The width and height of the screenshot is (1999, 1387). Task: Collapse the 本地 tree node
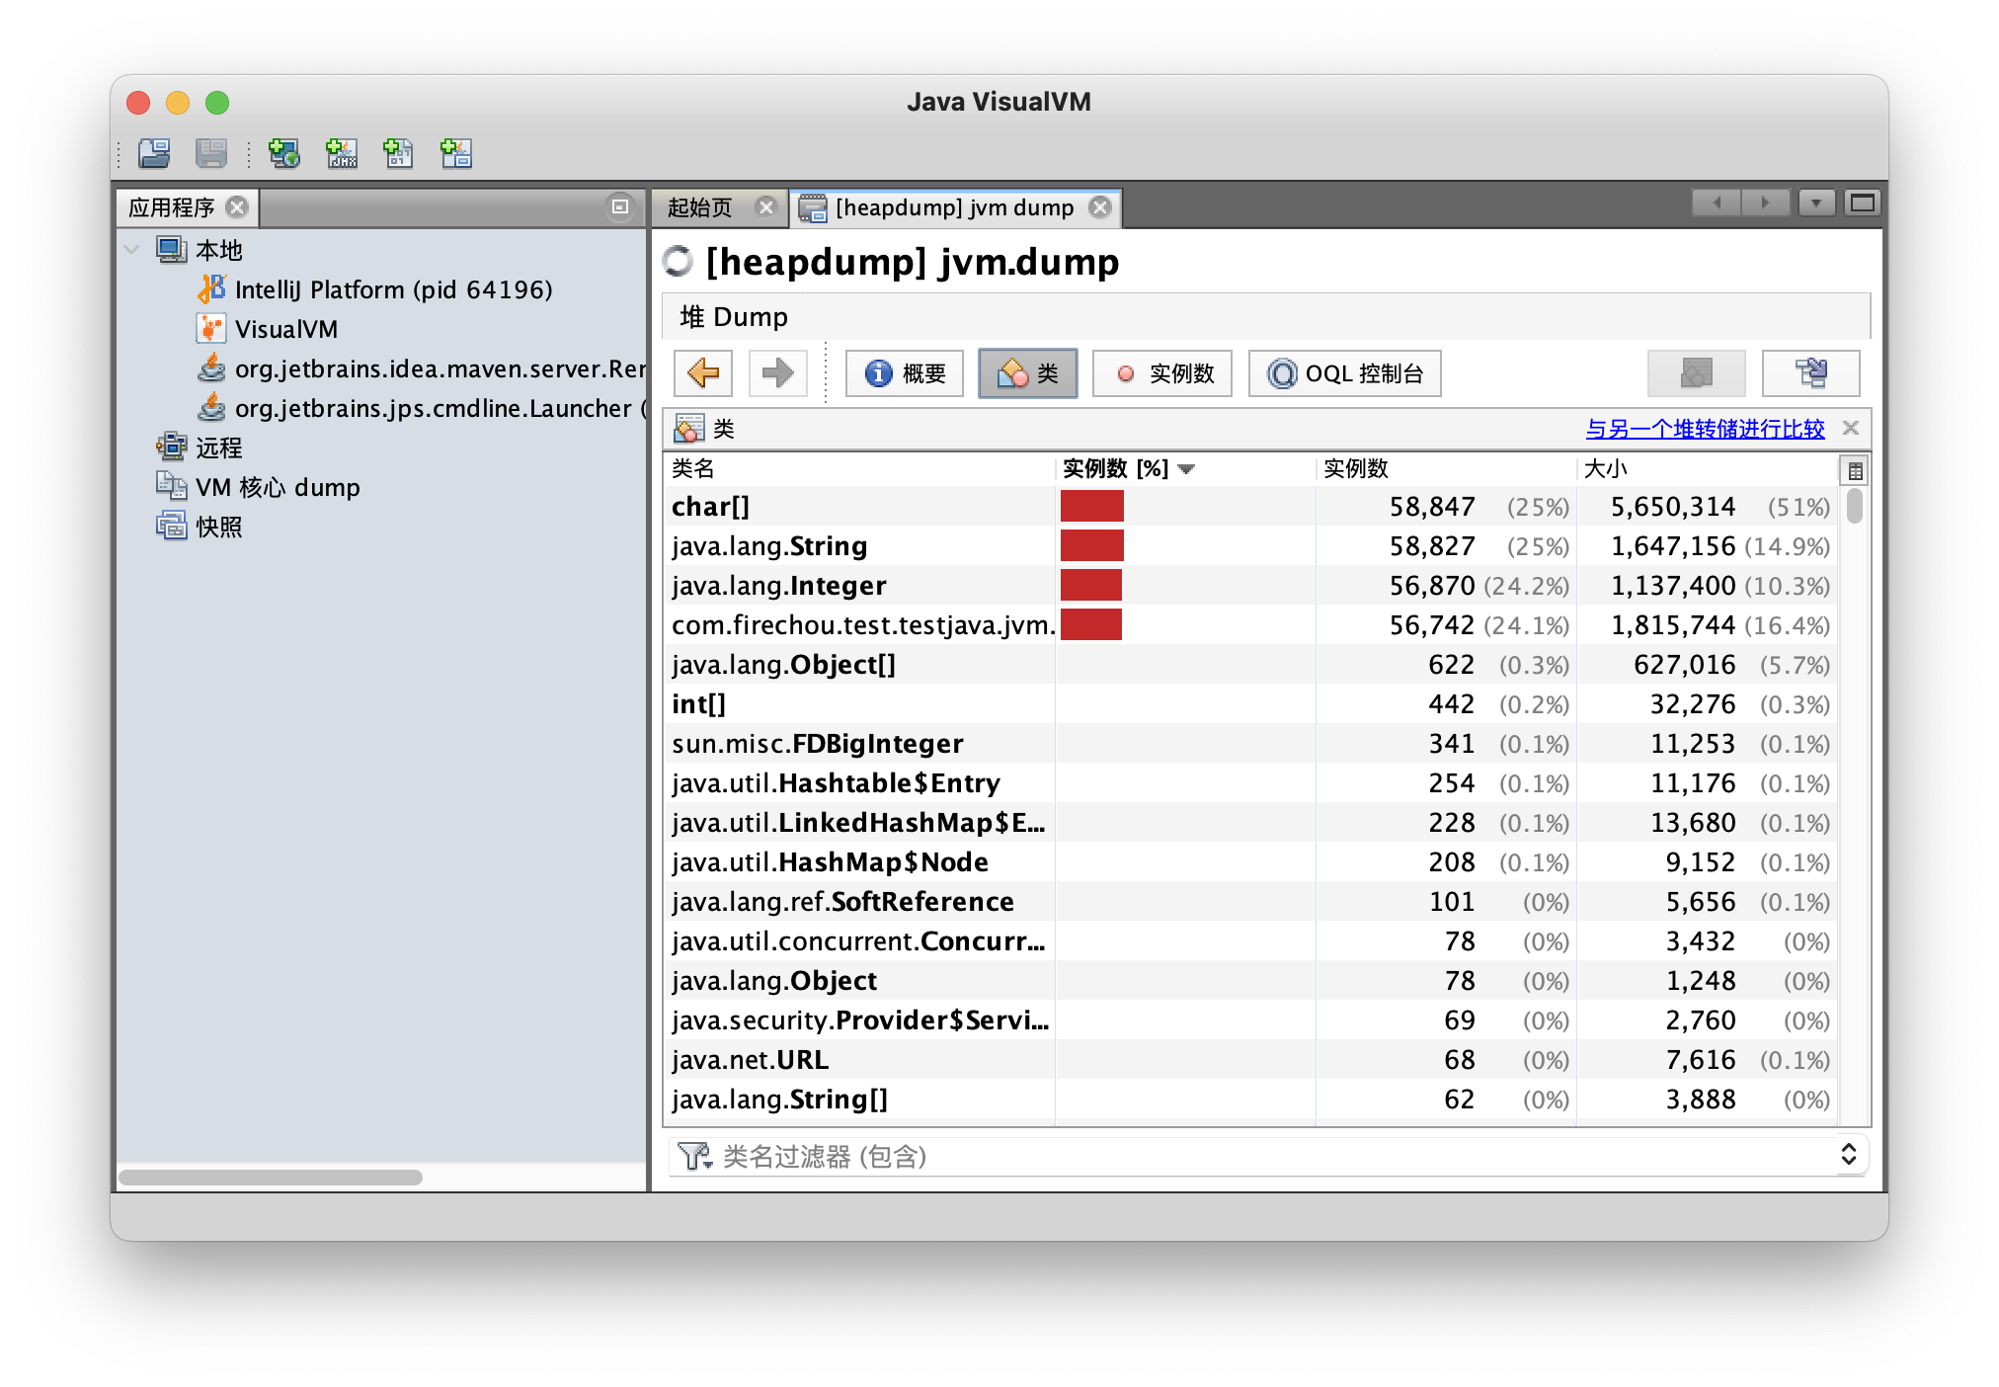pos(132,250)
